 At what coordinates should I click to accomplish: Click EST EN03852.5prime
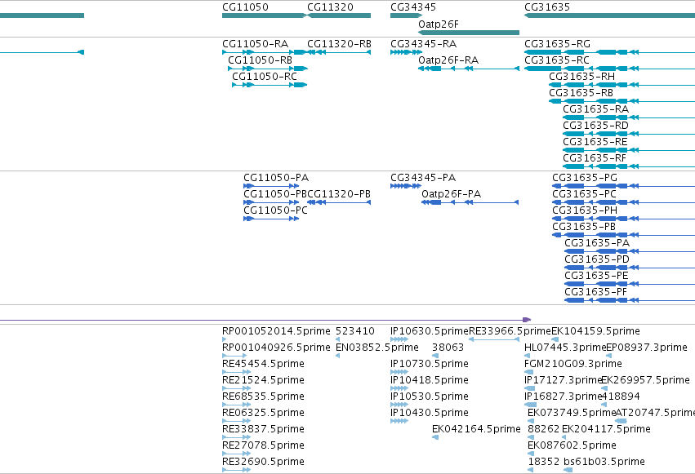pyautogui.click(x=377, y=348)
